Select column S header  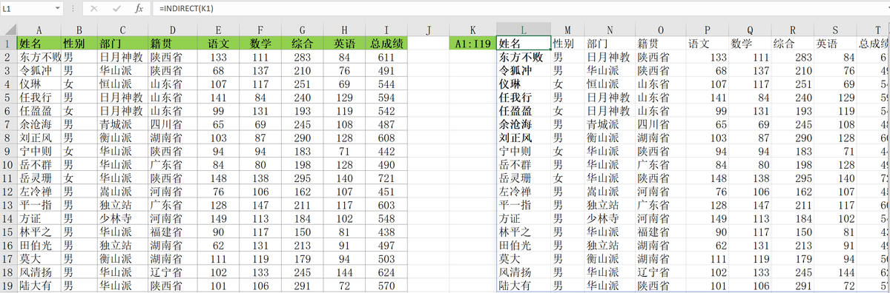(835, 30)
